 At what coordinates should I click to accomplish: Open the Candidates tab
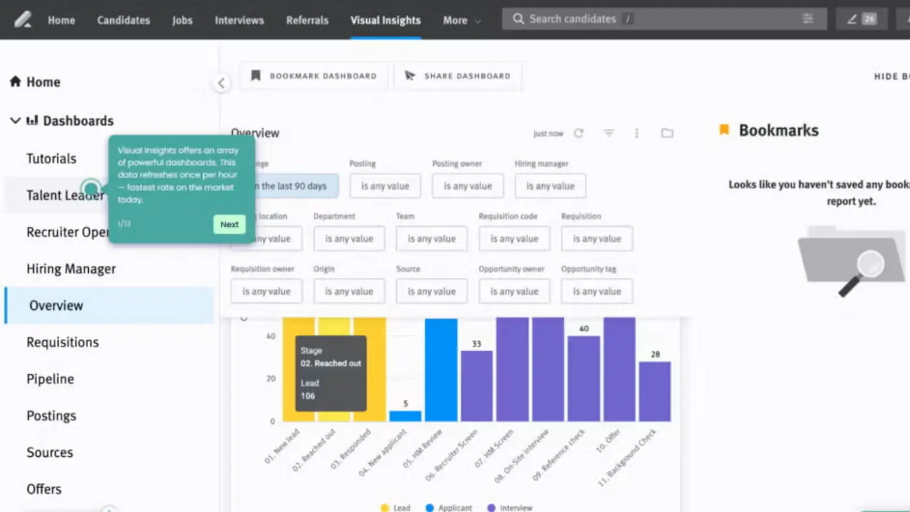pos(123,20)
